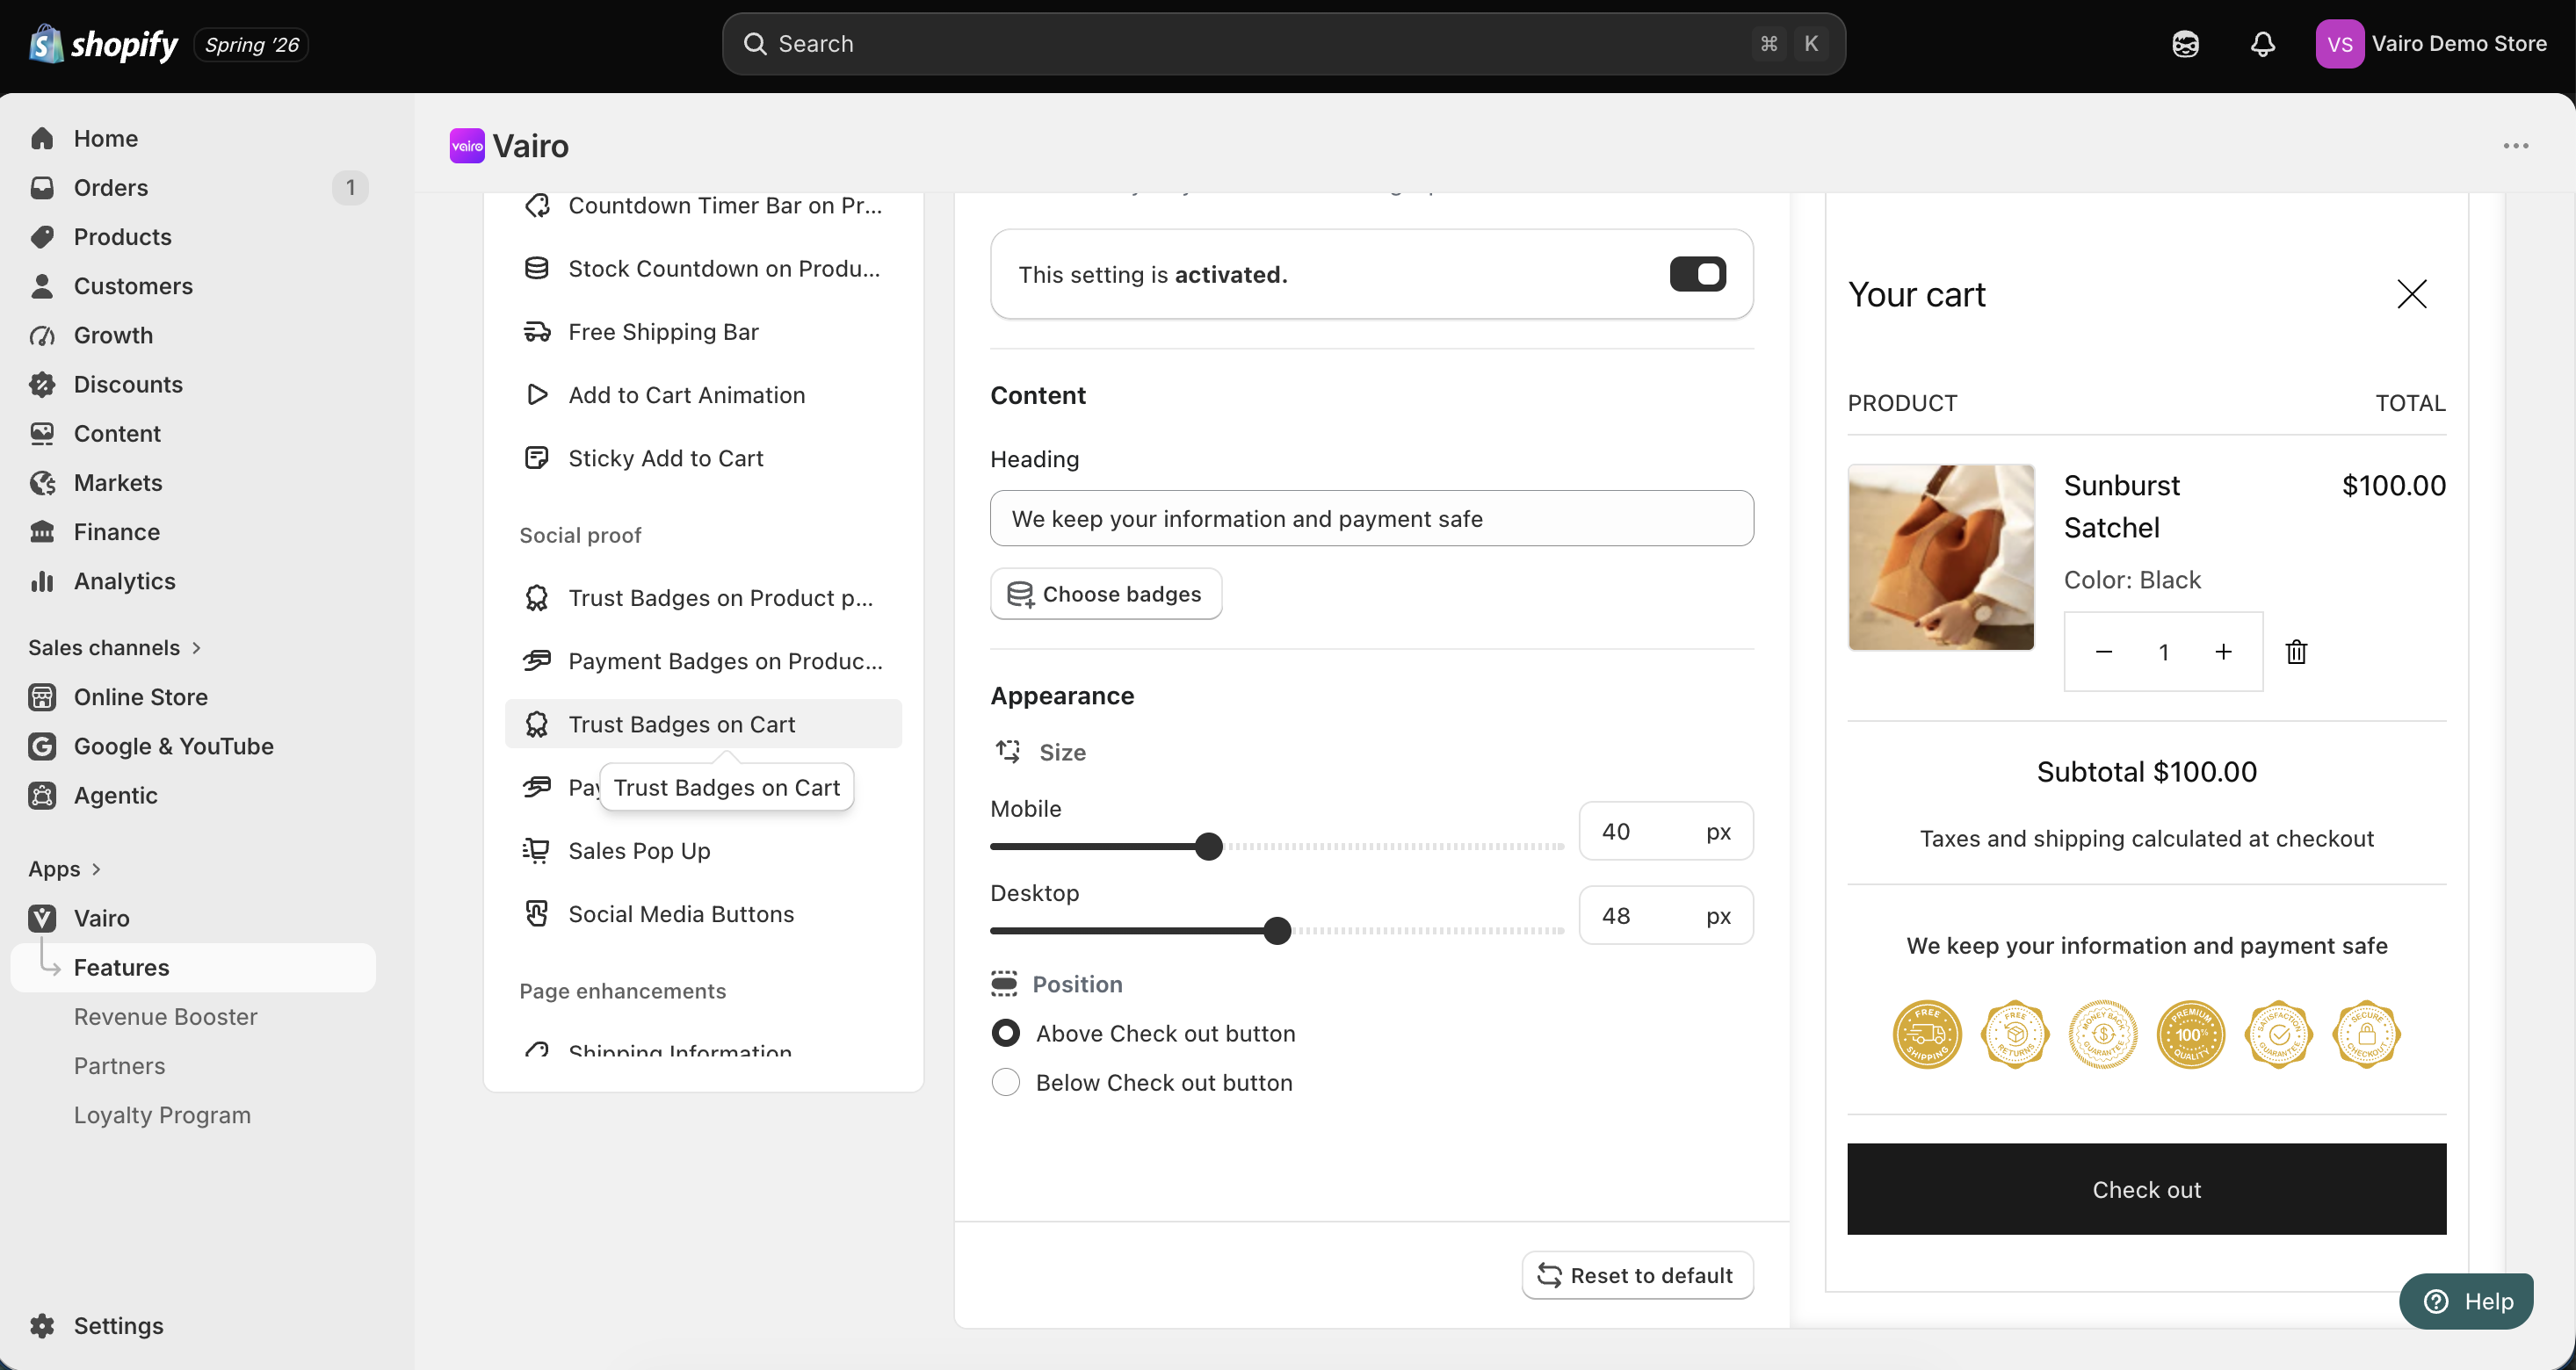Open the notifications bell
Screen dimensions: 2576x1370
[2262, 44]
